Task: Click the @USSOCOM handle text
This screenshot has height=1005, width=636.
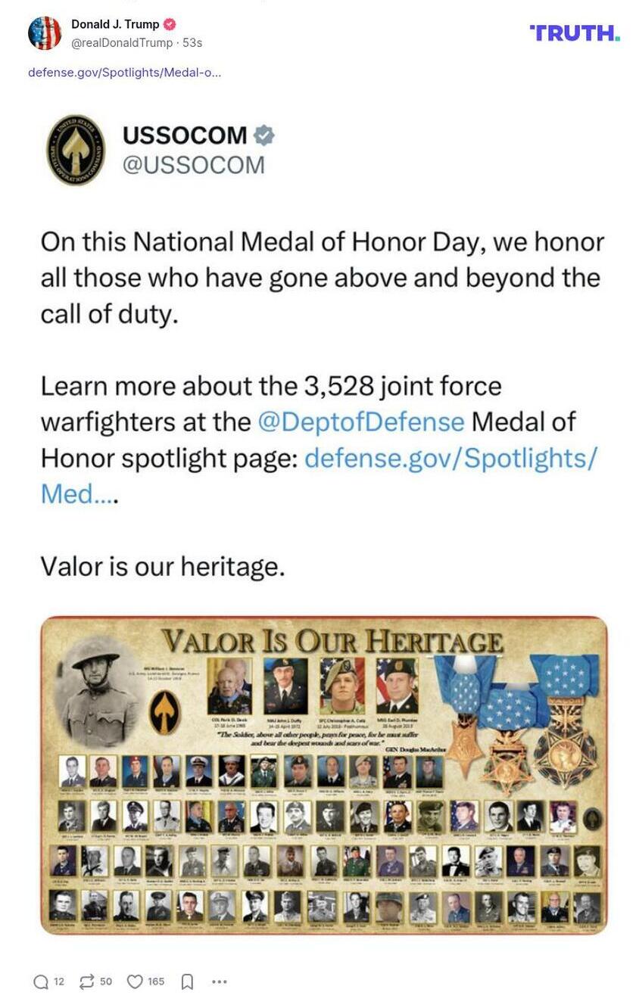Action: coord(194,165)
